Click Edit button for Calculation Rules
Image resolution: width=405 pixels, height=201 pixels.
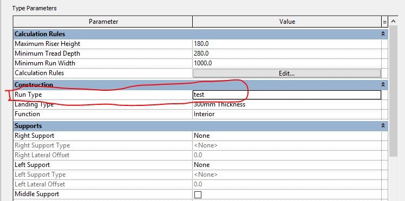pyautogui.click(x=287, y=73)
